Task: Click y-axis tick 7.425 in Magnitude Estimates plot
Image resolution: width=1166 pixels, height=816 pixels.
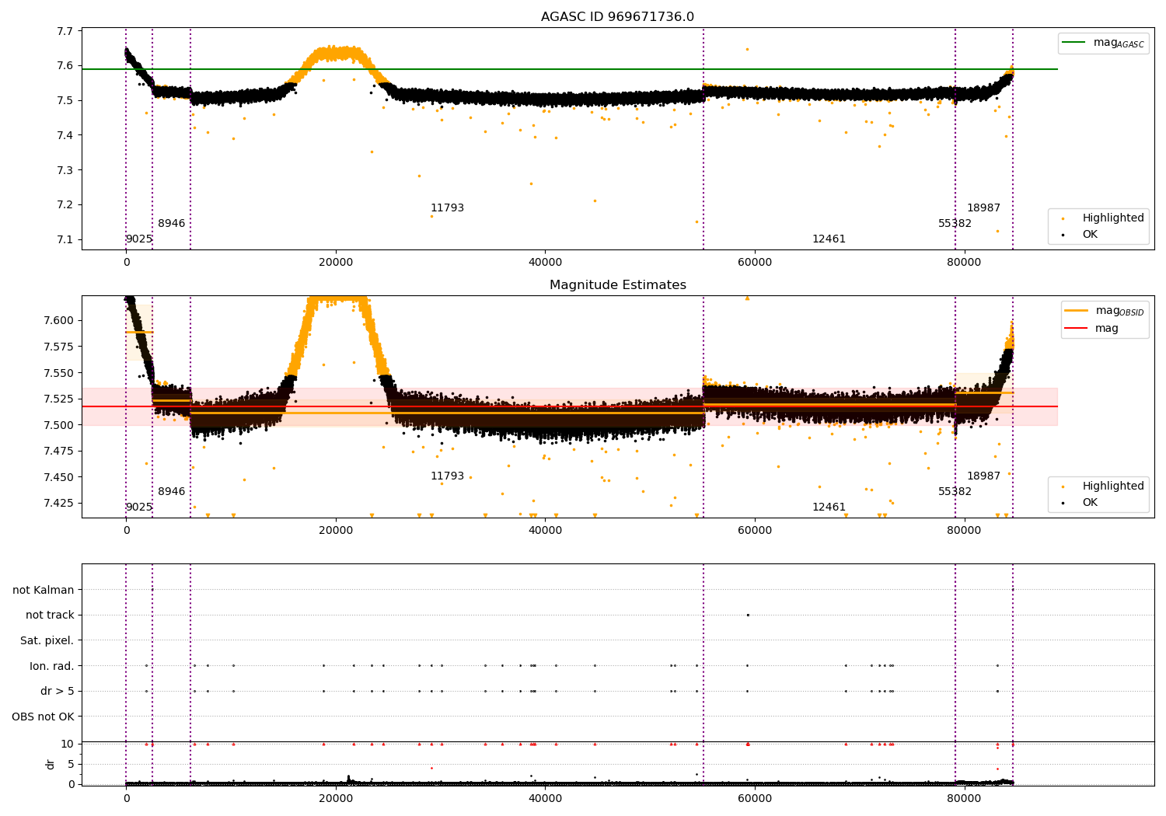Action: pos(59,503)
